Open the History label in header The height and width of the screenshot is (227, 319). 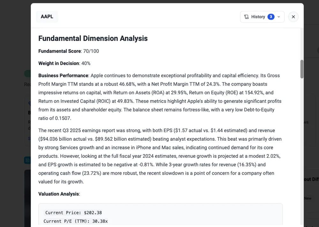(x=258, y=17)
